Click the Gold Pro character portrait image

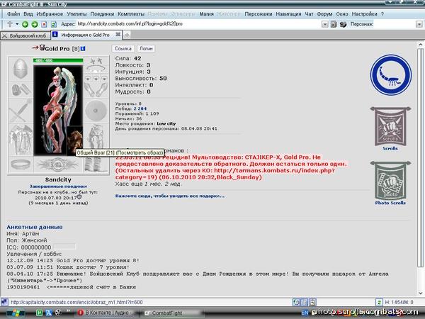58,110
